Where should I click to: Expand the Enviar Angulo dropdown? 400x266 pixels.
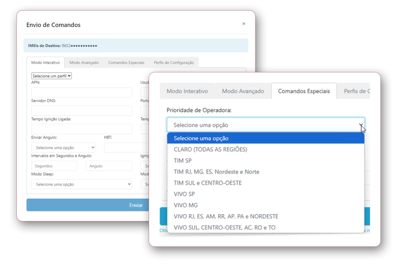[63, 148]
